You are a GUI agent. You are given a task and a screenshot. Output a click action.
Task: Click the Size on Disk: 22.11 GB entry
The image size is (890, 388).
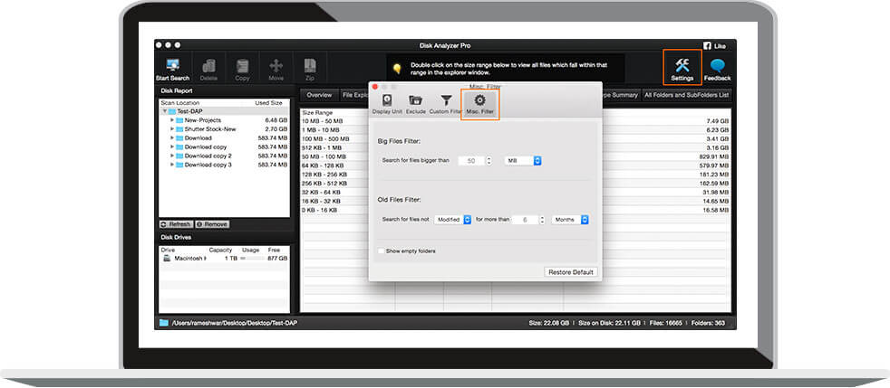click(x=610, y=323)
